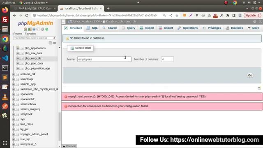
Task: Go back in Chrome
Action: pos(14,16)
